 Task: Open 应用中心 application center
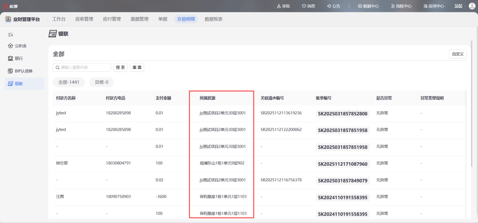pos(434,6)
